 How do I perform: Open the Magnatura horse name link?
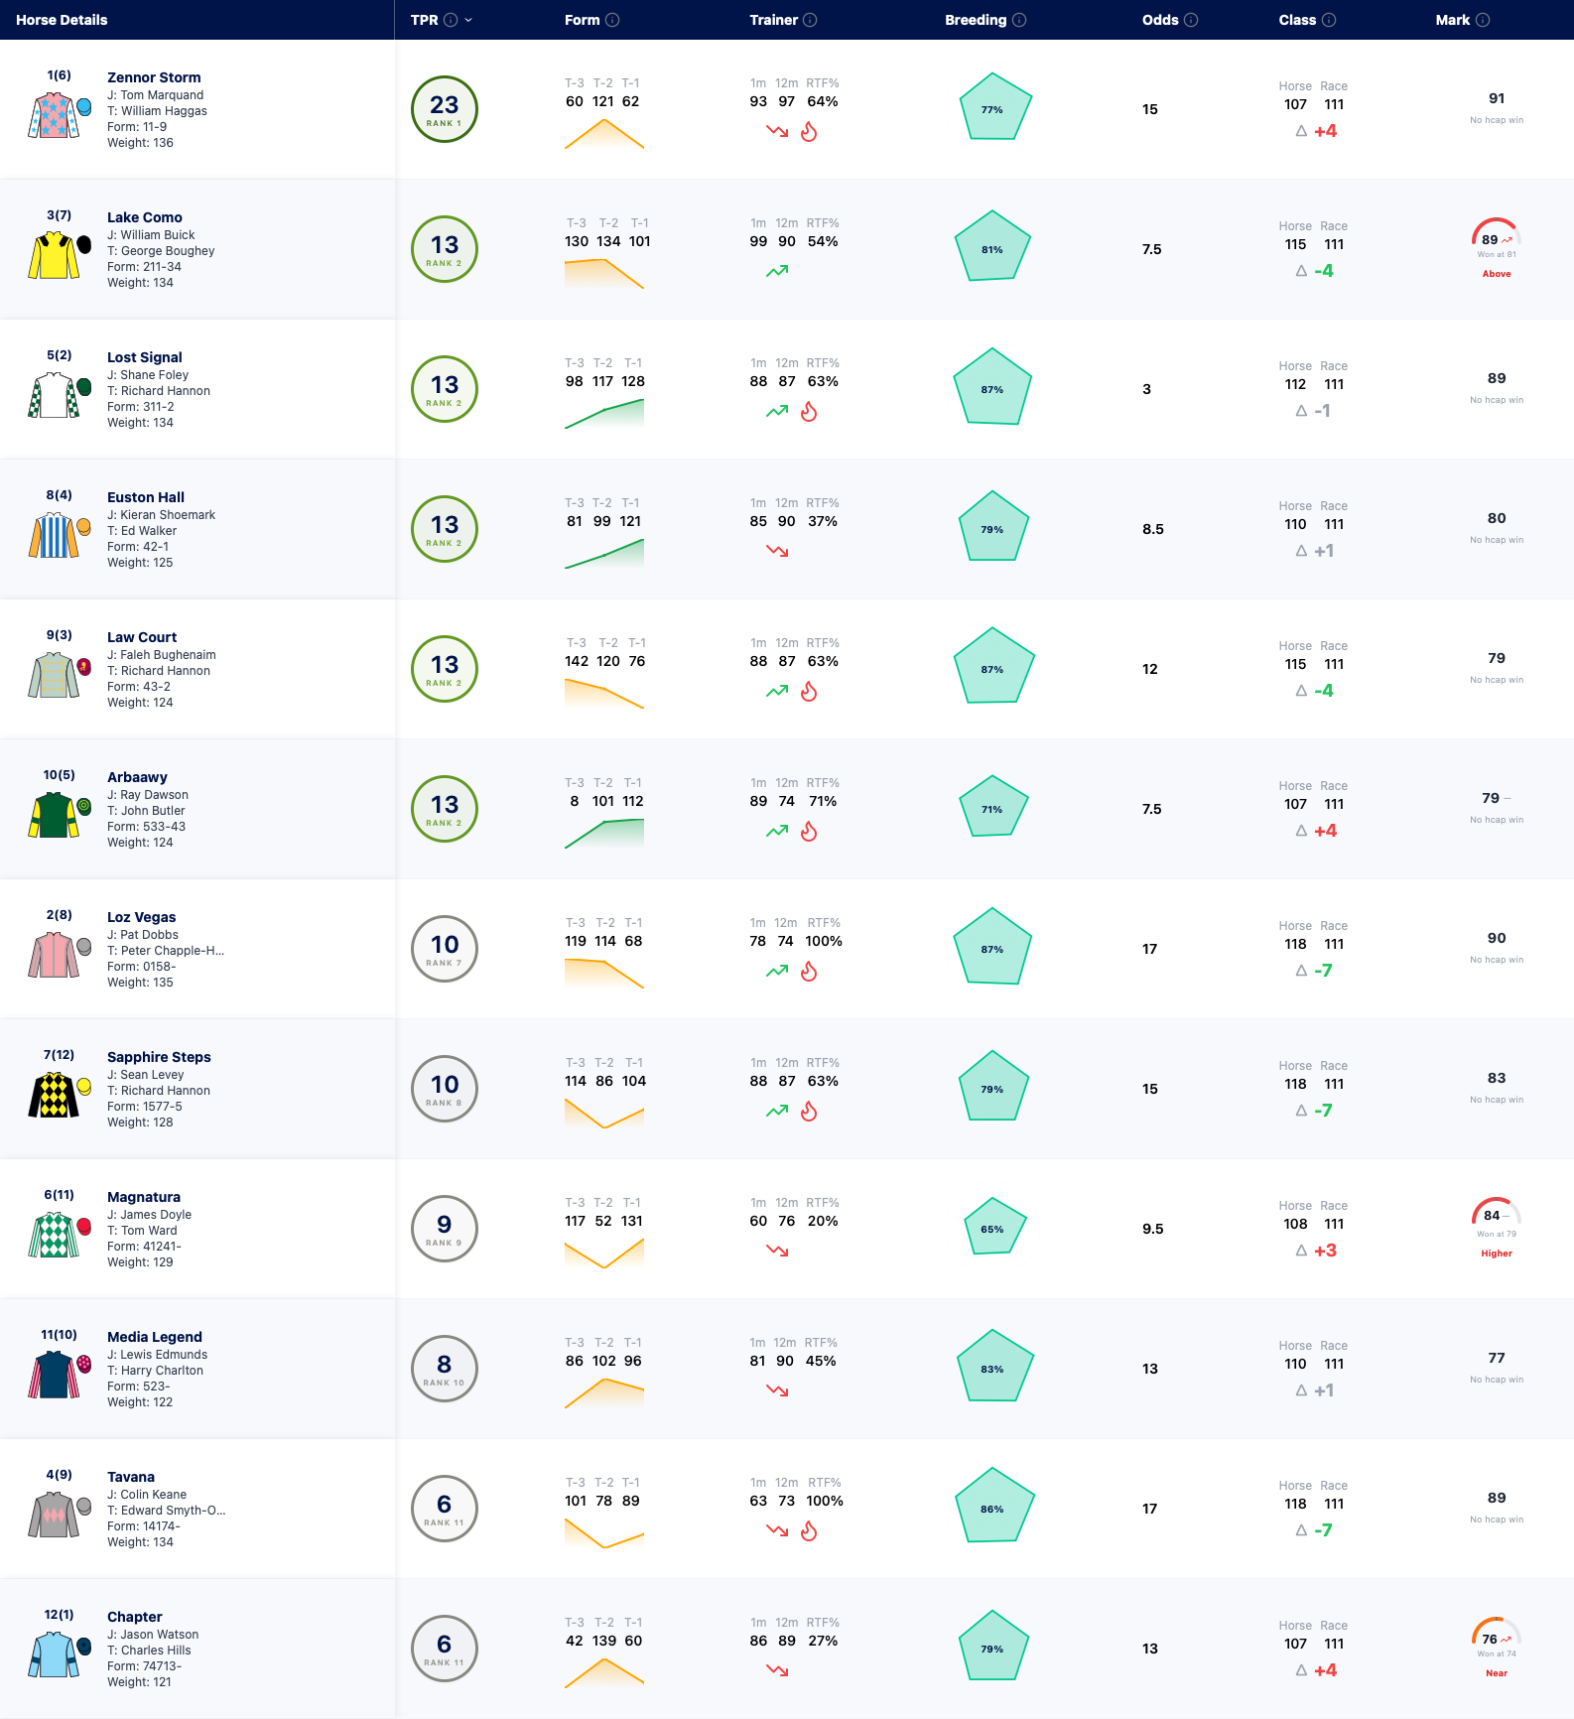144,1197
